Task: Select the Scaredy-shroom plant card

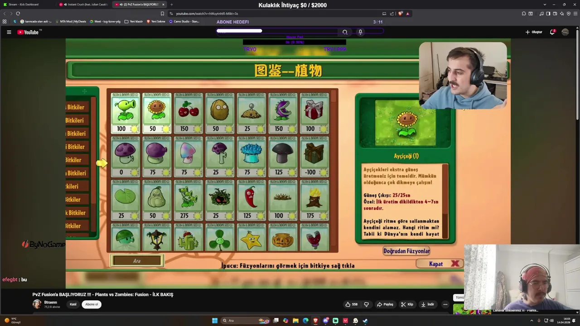Action: pyautogui.click(x=220, y=157)
